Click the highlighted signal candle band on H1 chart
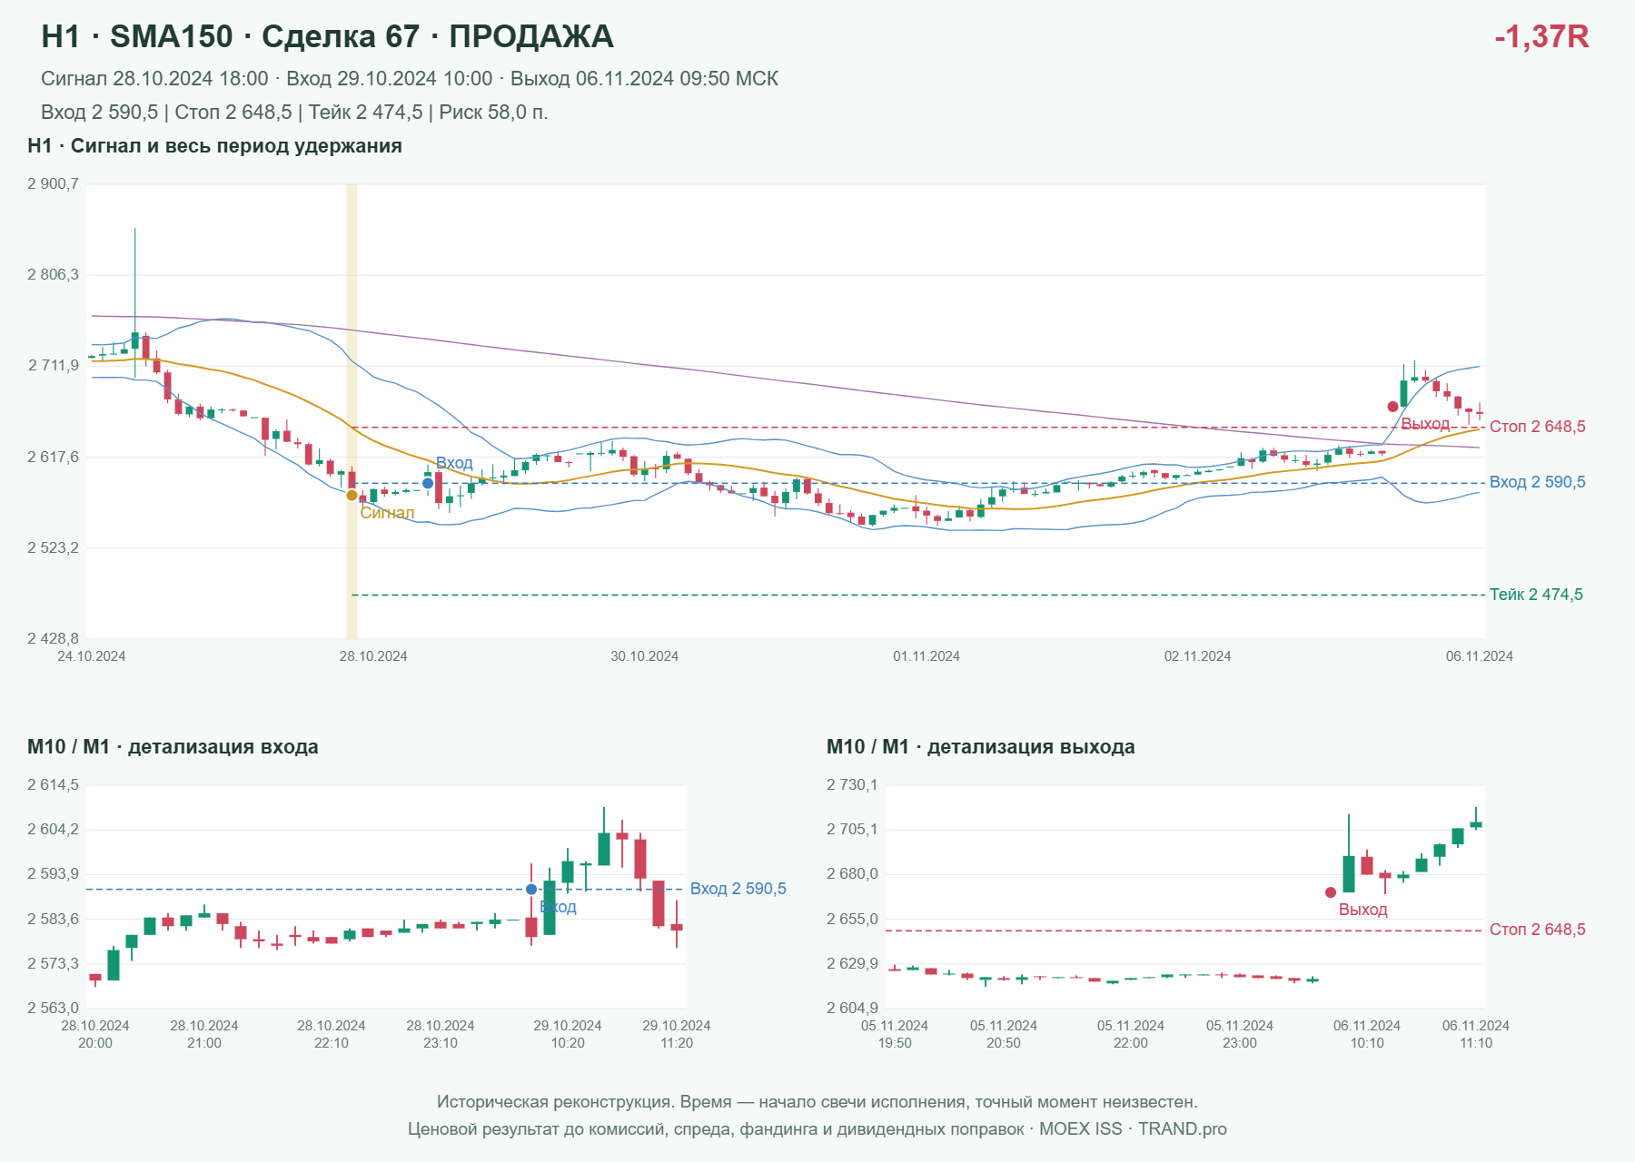 tap(352, 411)
